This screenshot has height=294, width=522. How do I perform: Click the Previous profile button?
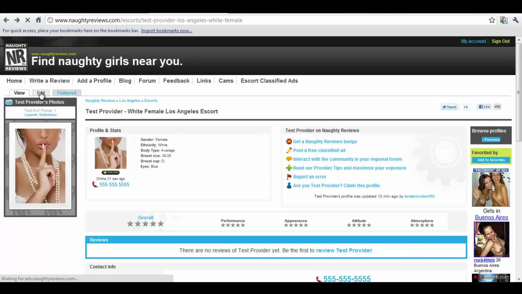pos(491,140)
